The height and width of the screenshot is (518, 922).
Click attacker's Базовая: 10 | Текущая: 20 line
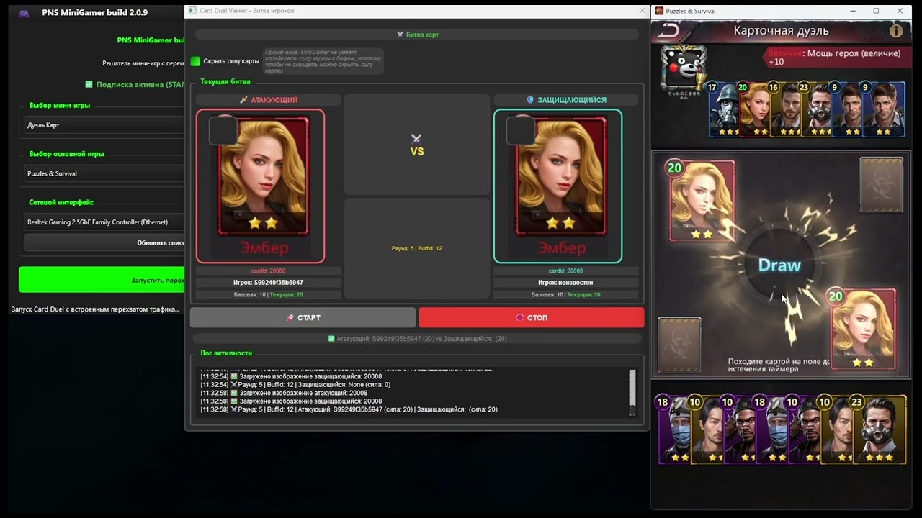(x=268, y=295)
